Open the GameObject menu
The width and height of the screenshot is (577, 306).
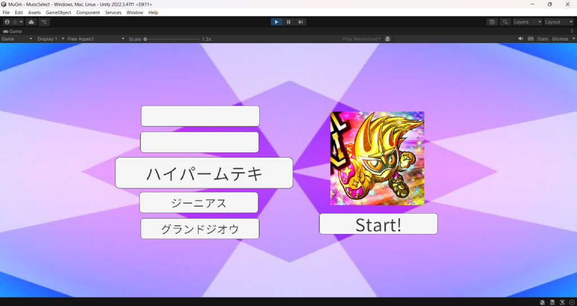[58, 12]
